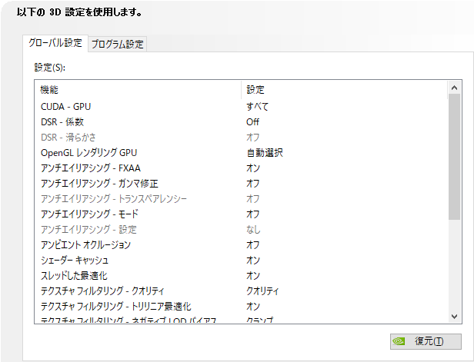
Task: Select テクスチャ フィルタリング - クオリティ row
Action: (241, 291)
